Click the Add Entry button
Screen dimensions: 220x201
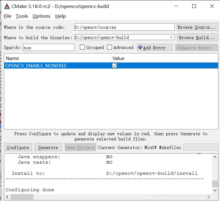155,48
